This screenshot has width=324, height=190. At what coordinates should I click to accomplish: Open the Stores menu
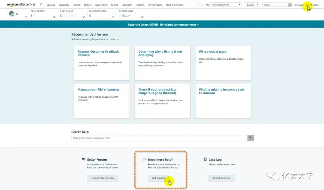[x=115, y=5]
